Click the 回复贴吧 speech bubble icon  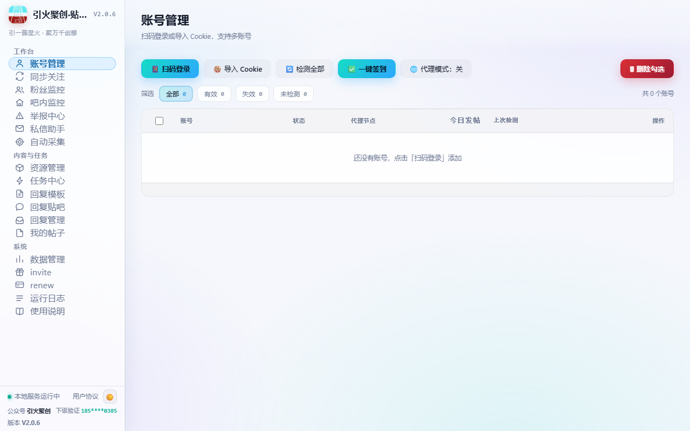coord(20,207)
